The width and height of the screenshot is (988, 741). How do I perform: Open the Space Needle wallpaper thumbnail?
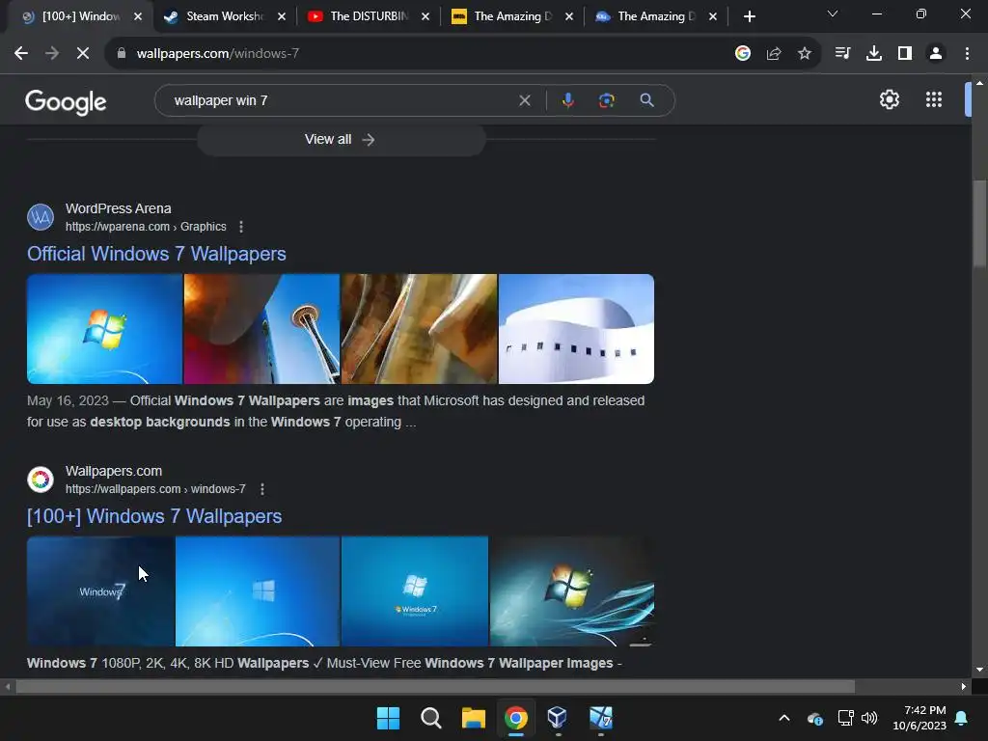pos(261,329)
